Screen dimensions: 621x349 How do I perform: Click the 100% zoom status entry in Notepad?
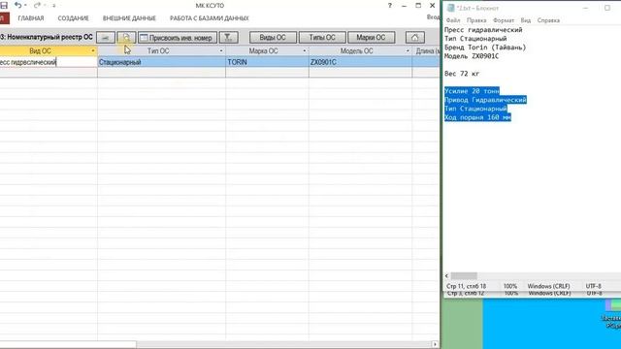(510, 286)
